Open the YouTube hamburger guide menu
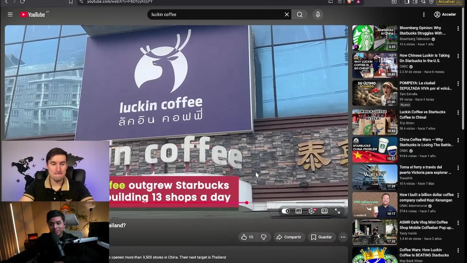The height and width of the screenshot is (263, 467). click(x=10, y=15)
